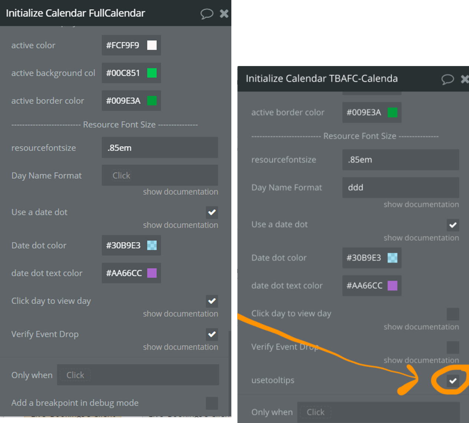Screen dimensions: 469x423
Task: Click Date dot color swatch in TBAFC-Calenda panel
Action: pos(392,258)
